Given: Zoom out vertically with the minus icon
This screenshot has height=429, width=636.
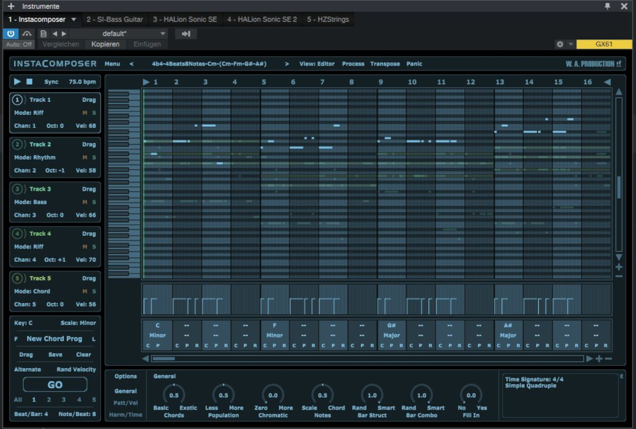Looking at the screenshot, I should pyautogui.click(x=619, y=276).
